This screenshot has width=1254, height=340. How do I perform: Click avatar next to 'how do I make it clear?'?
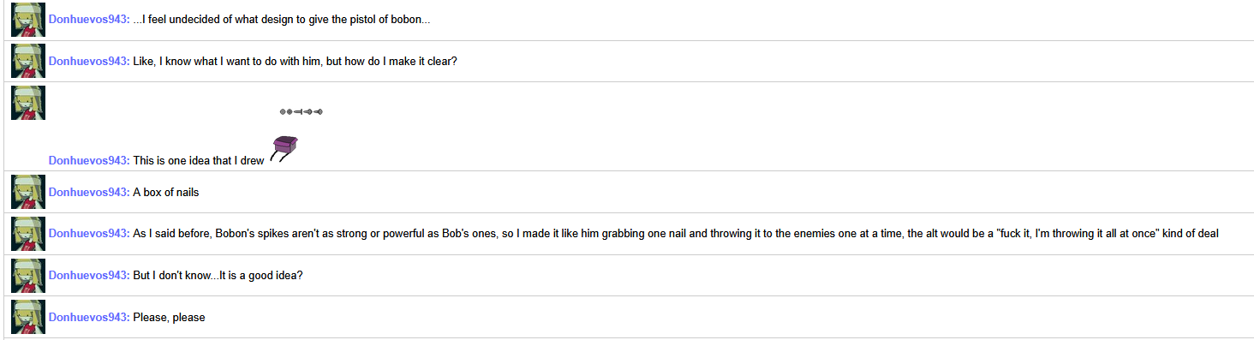[x=28, y=61]
